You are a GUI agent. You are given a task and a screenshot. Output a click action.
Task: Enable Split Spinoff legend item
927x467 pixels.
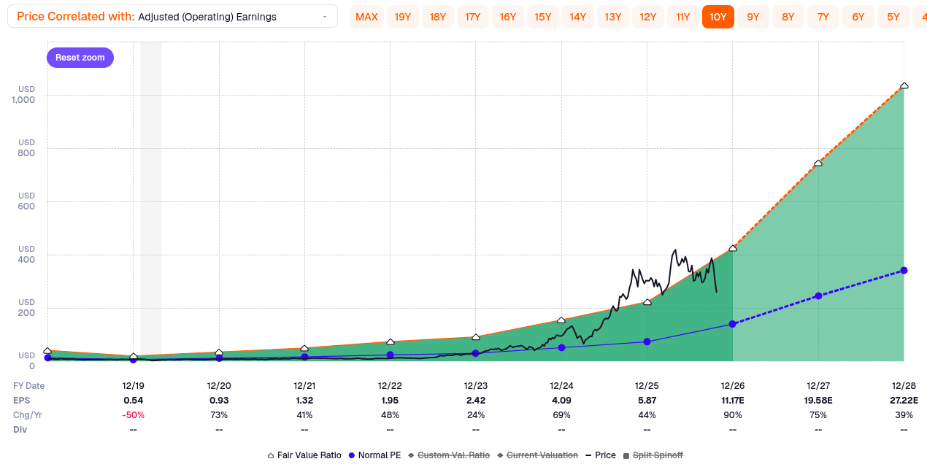(653, 455)
